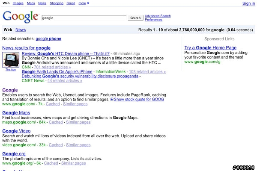Open Gmail in top navigation
The height and width of the screenshot is (171, 257).
(71, 3)
